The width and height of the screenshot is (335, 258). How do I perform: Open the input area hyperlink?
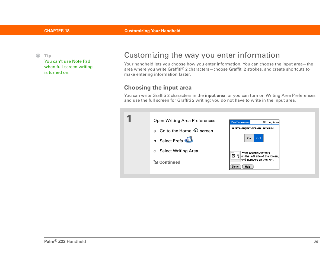tap(215, 95)
